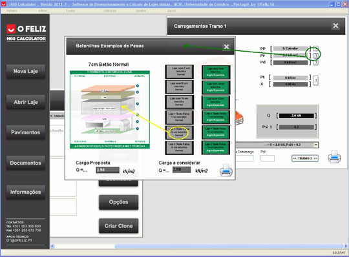This screenshot has width=349, height=257.
Task: Open the Nova Laje sidebar button
Action: coord(26,72)
